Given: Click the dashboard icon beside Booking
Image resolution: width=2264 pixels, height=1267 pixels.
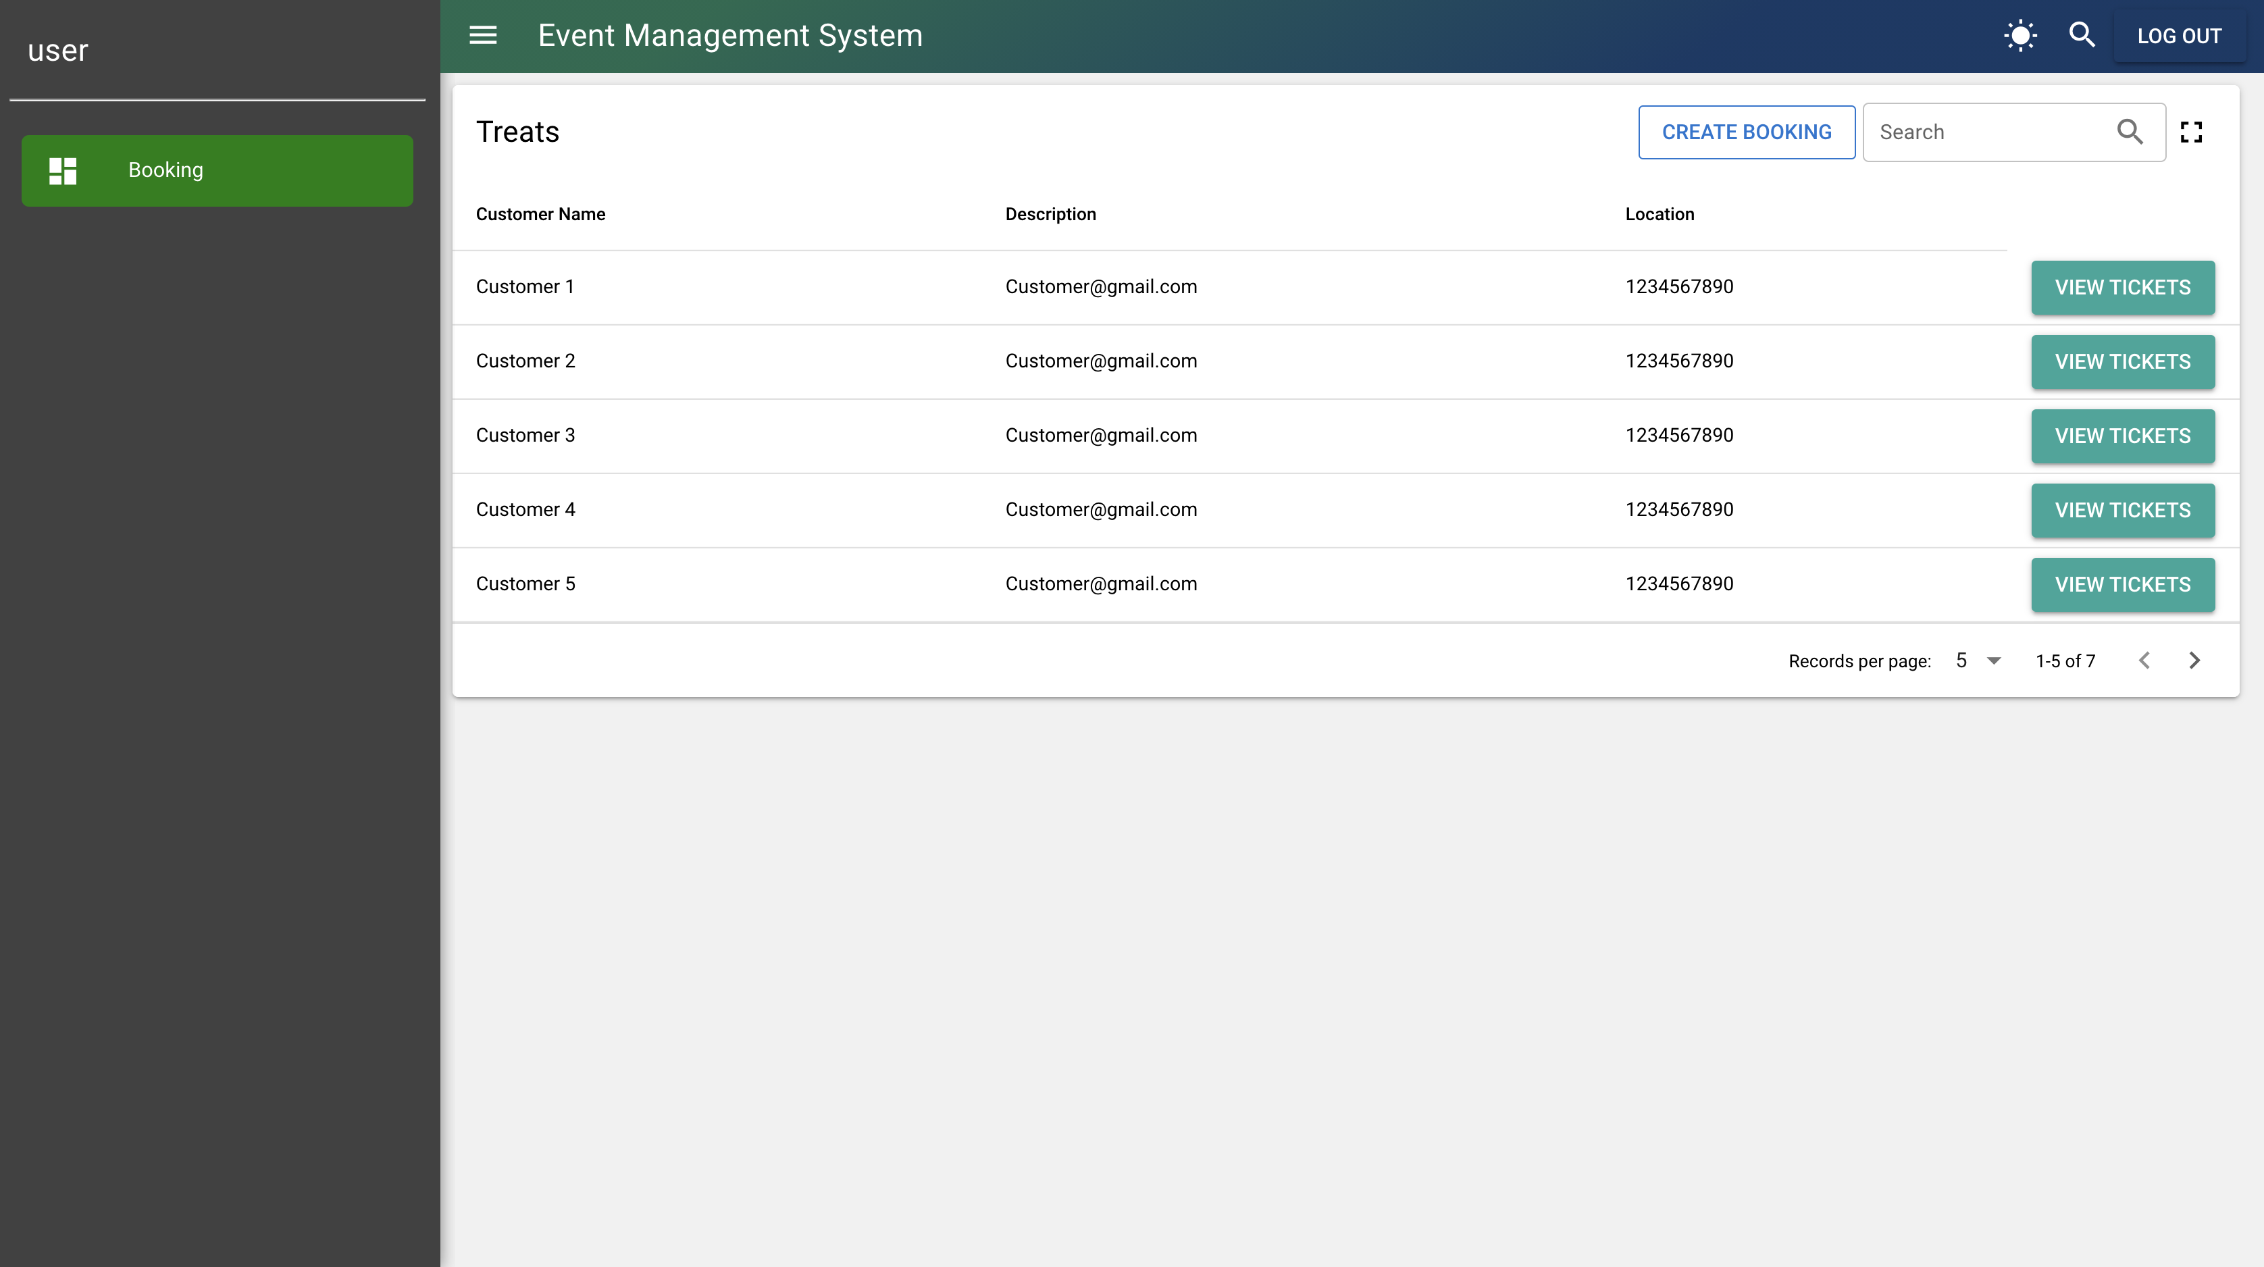Looking at the screenshot, I should tap(61, 170).
